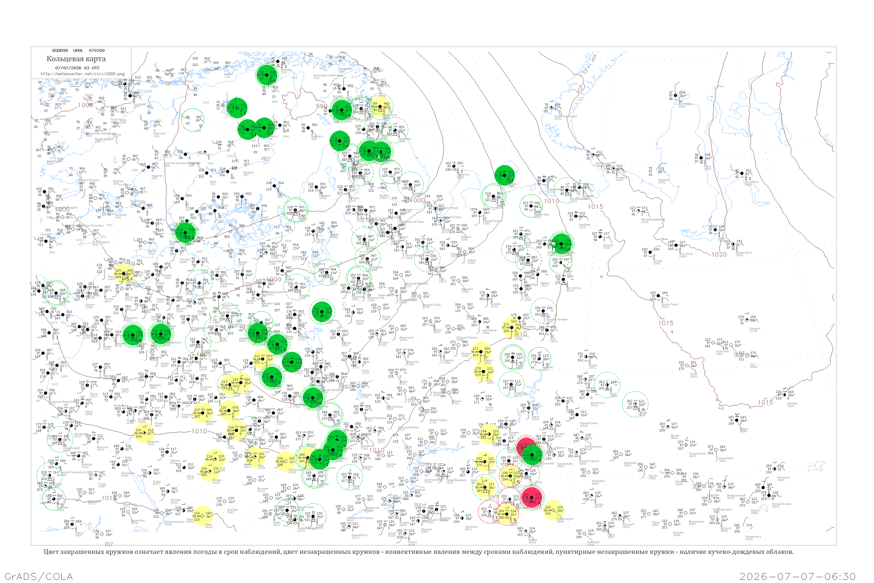Click the header code 'QSDD98 UAOL 070300'
Viewport: 874px width, 583px height.
point(78,50)
